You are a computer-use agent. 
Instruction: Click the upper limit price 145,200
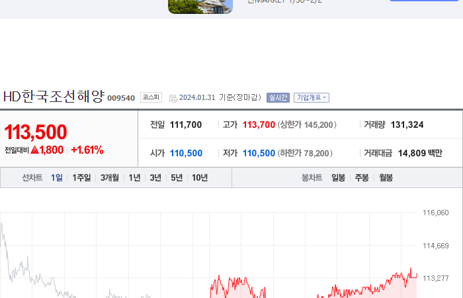click(318, 124)
